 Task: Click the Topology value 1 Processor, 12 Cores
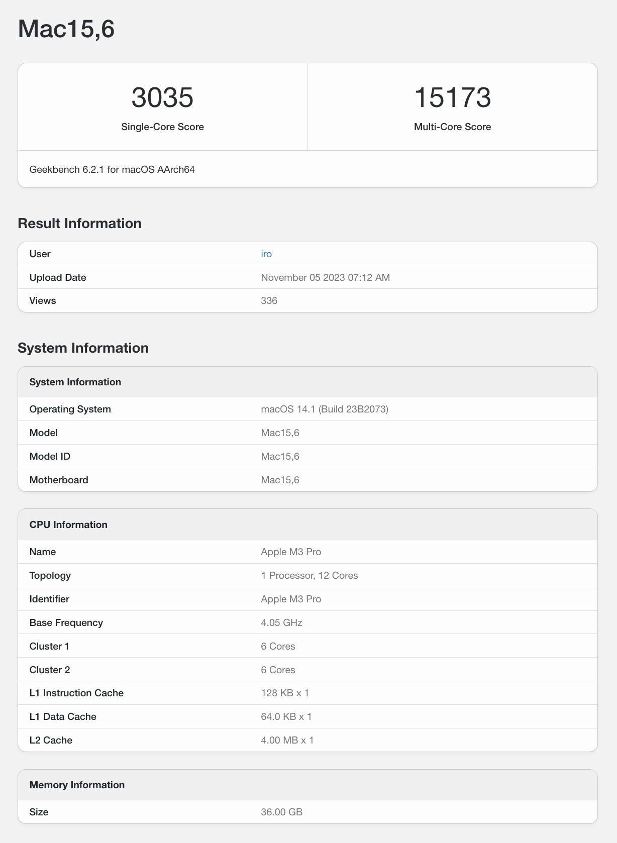tap(310, 575)
